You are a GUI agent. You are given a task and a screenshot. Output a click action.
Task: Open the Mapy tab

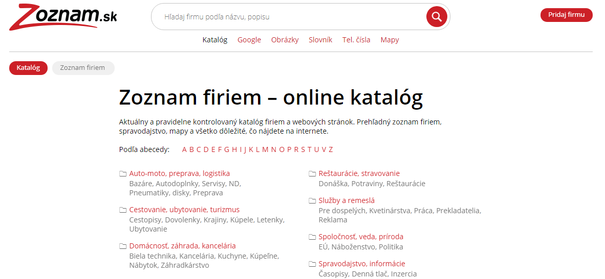pyautogui.click(x=390, y=40)
